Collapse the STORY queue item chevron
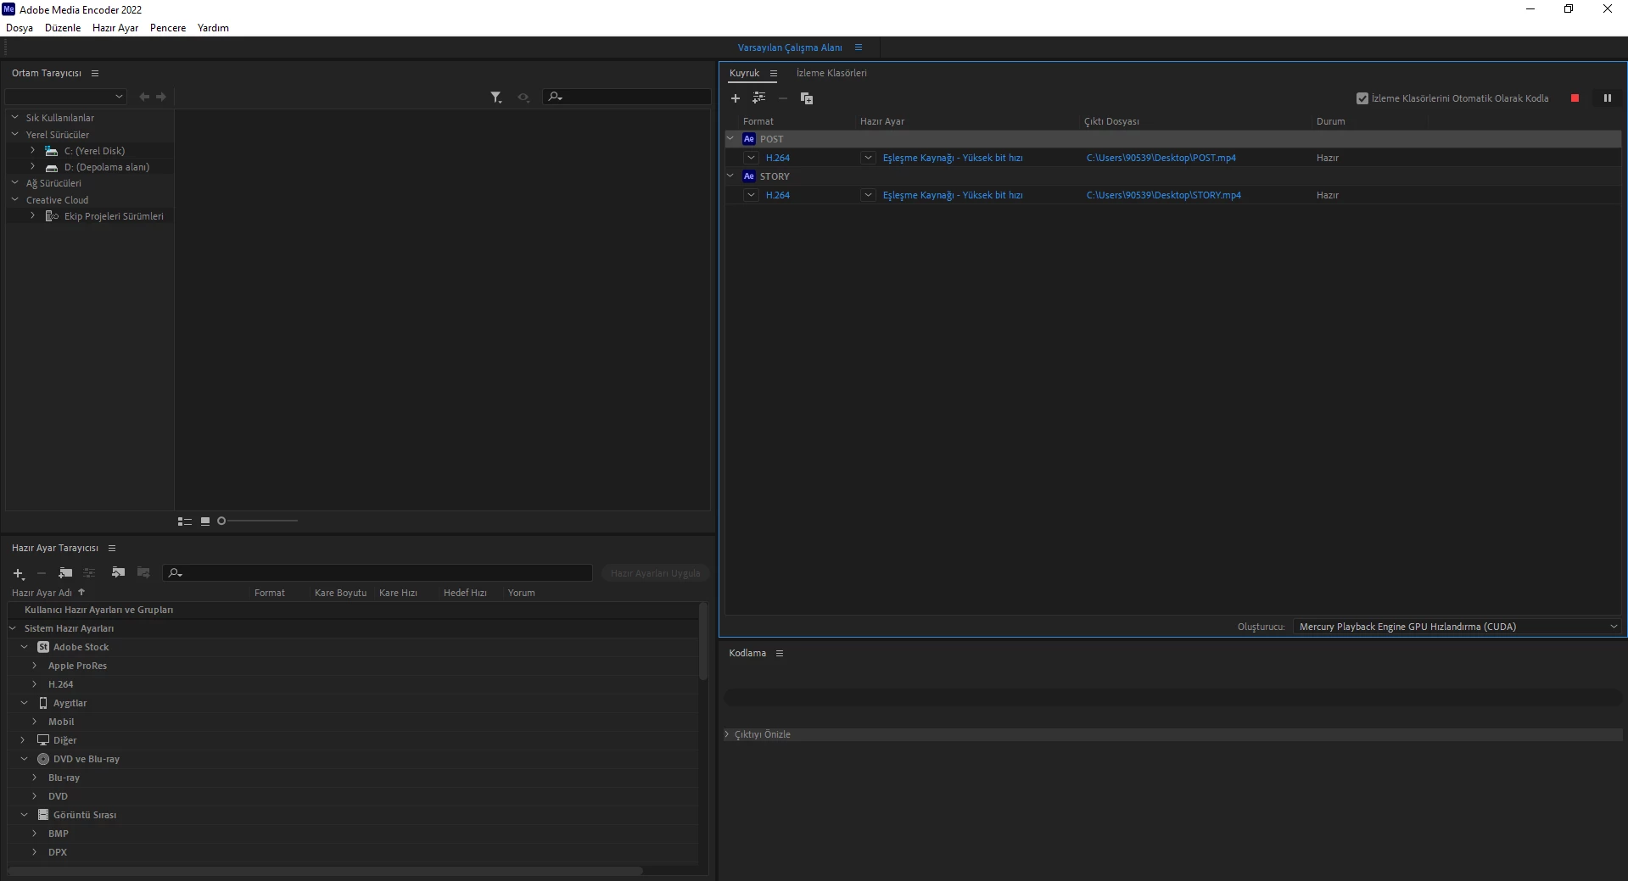 pos(730,176)
